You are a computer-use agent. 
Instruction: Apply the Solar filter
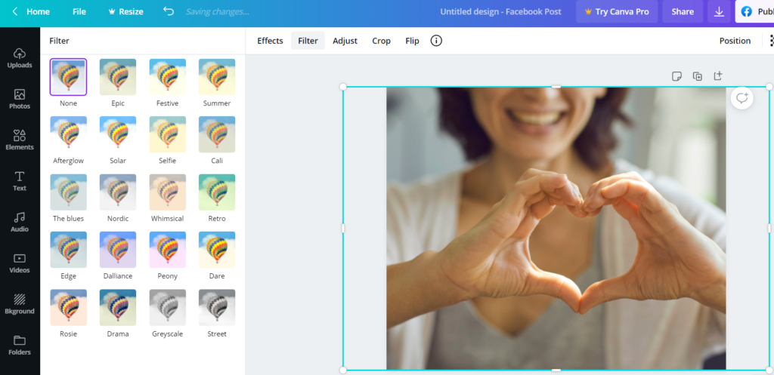tap(118, 134)
